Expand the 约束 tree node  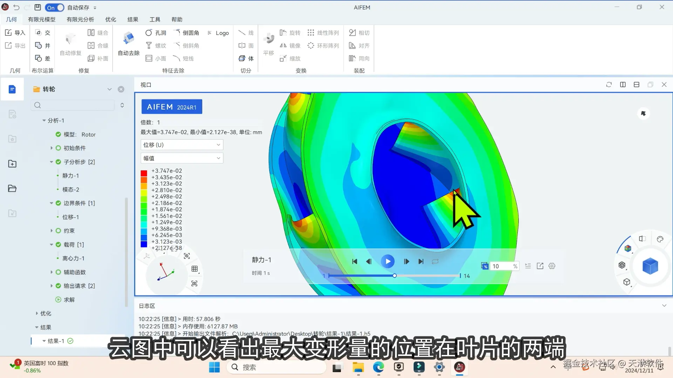coord(52,231)
